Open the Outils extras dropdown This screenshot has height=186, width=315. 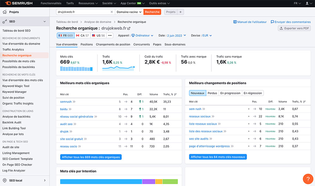tap(159, 3)
